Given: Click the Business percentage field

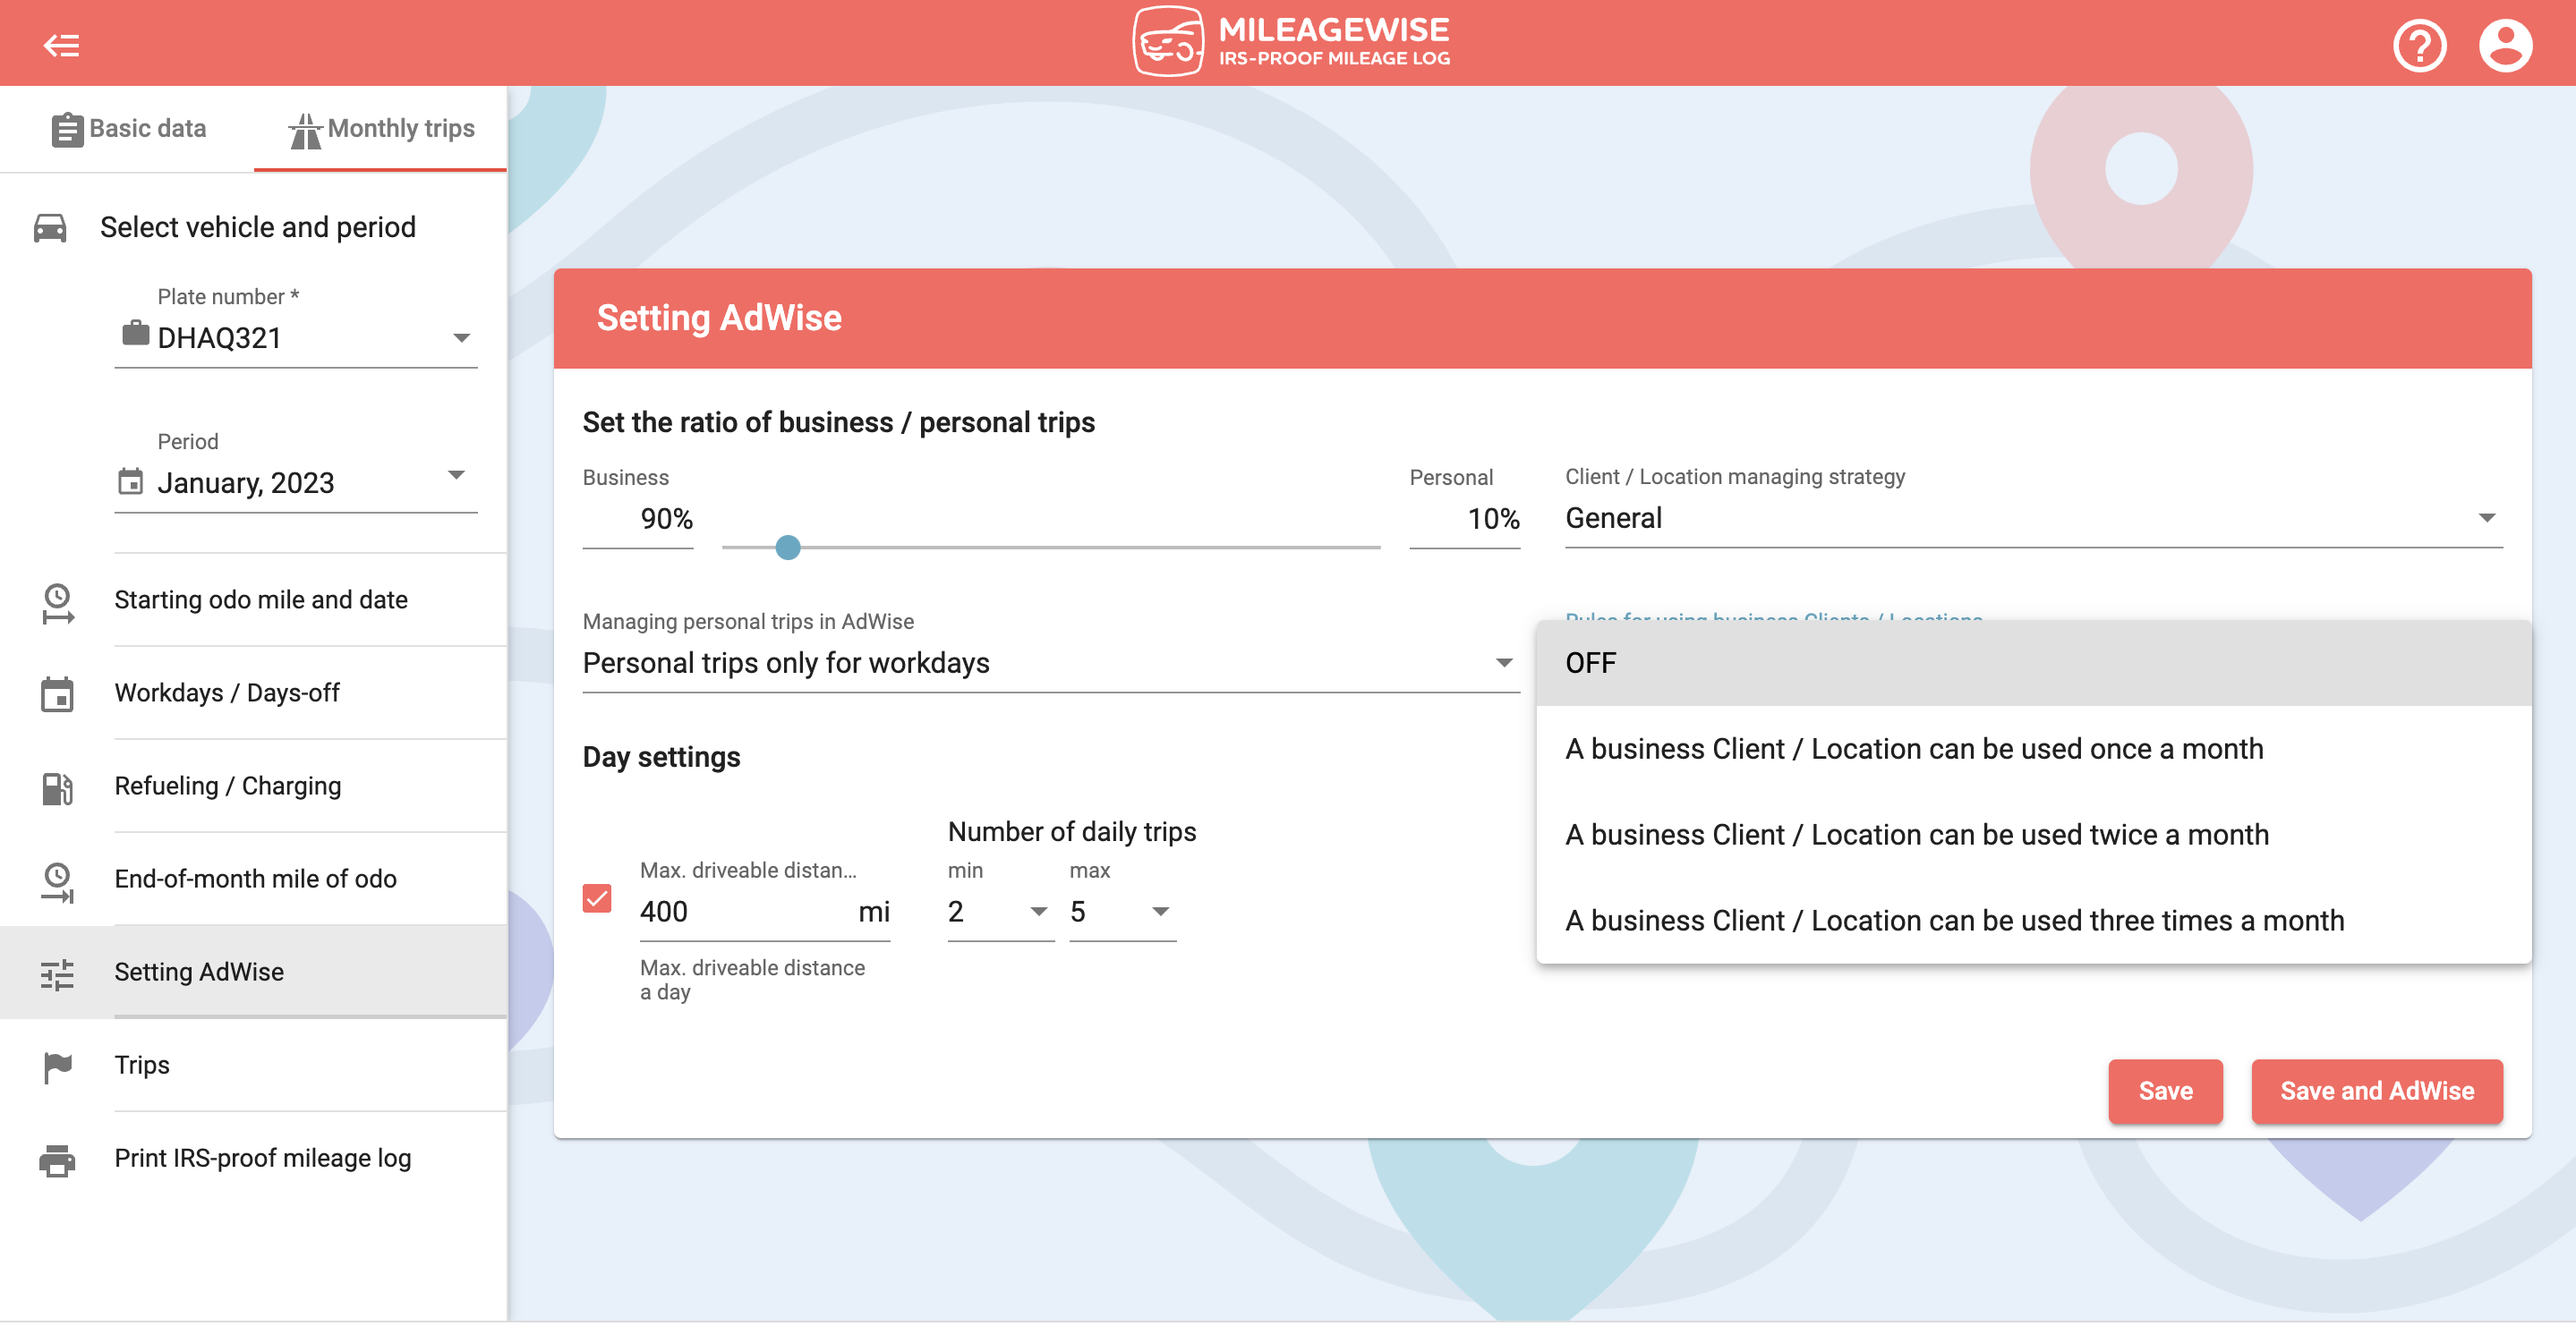Looking at the screenshot, I should 638,519.
